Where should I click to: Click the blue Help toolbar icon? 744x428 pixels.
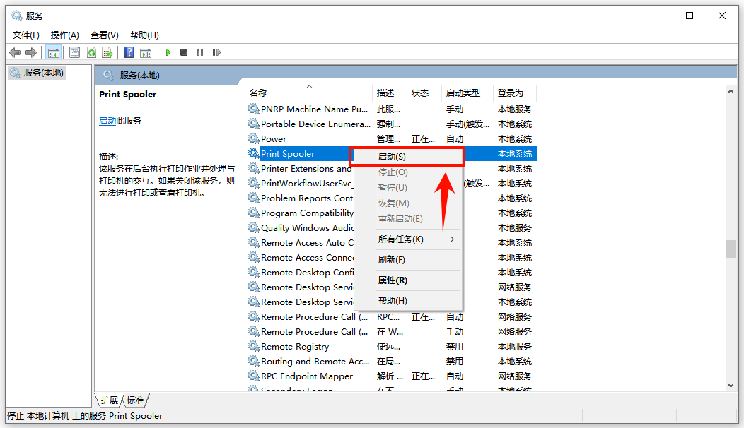click(128, 52)
